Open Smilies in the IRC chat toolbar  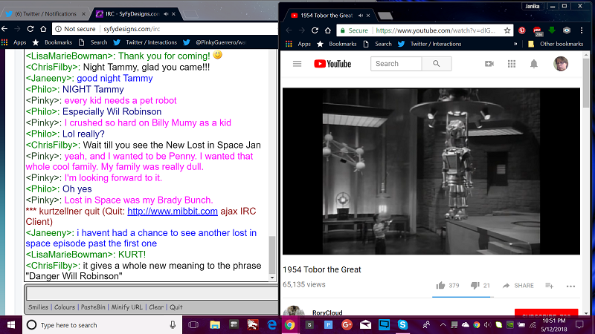(x=39, y=307)
